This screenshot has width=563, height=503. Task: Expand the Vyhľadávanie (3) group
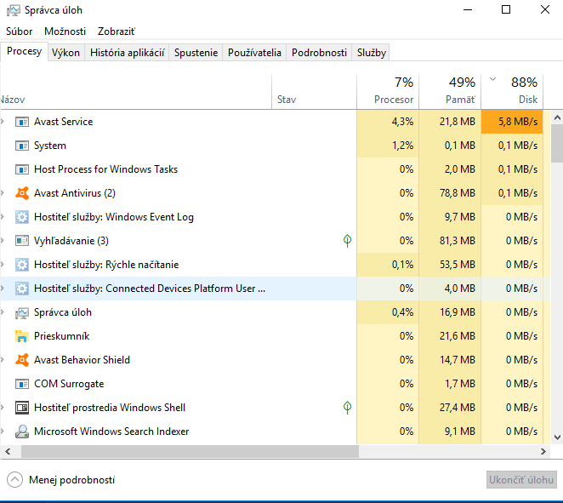pos(3,241)
